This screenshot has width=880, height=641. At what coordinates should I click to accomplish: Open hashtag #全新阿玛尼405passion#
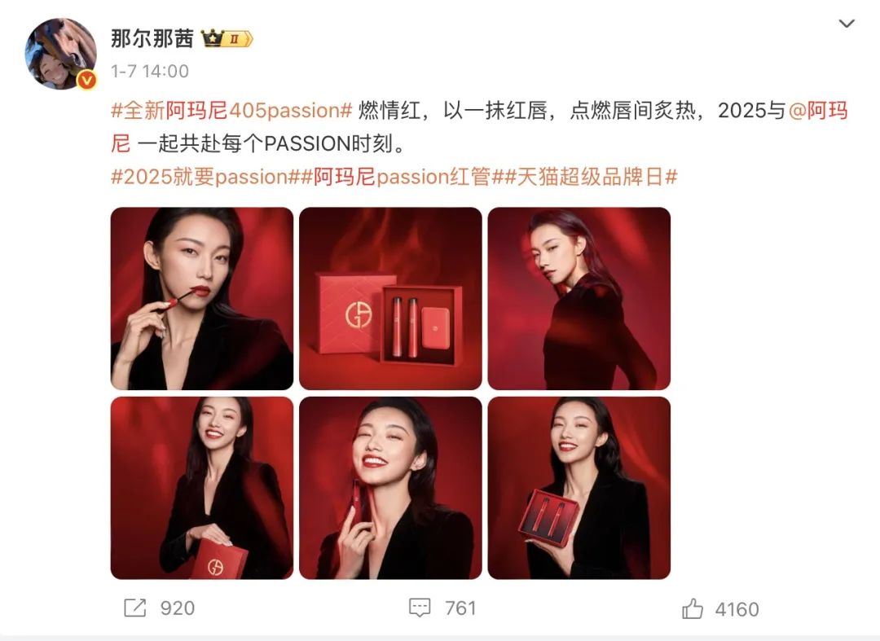231,111
